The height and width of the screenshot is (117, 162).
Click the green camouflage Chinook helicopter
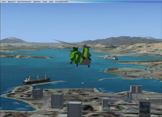(x=80, y=57)
